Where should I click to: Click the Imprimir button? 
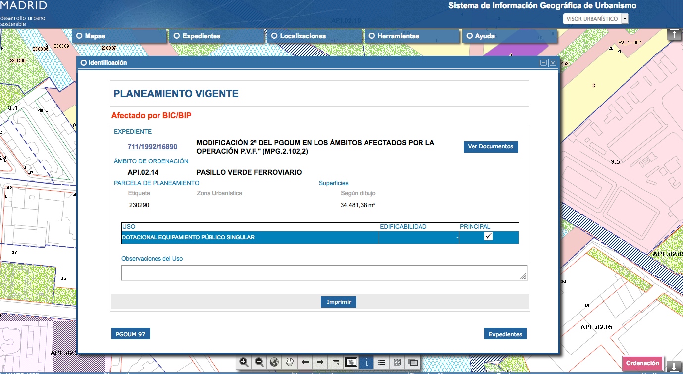(x=339, y=302)
